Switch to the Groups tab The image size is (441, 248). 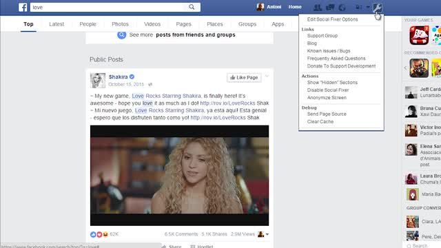[x=247, y=24]
